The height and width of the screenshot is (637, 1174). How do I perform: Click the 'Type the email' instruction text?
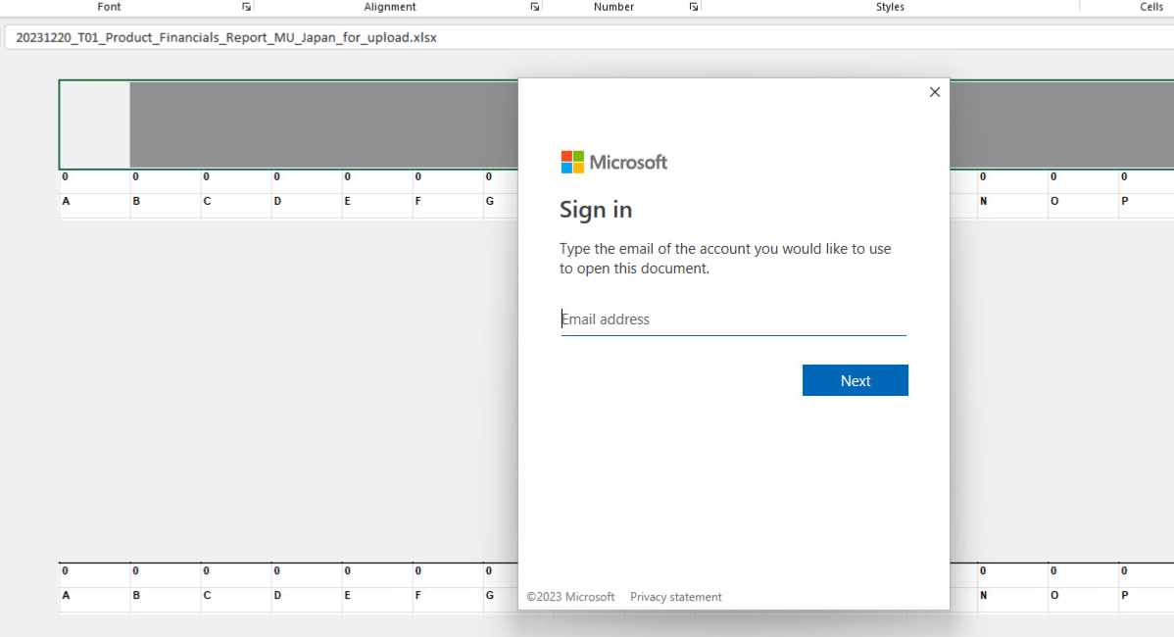[725, 259]
